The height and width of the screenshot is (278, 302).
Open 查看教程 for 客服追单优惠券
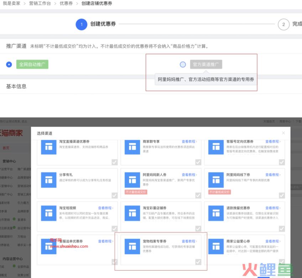tap(106, 241)
